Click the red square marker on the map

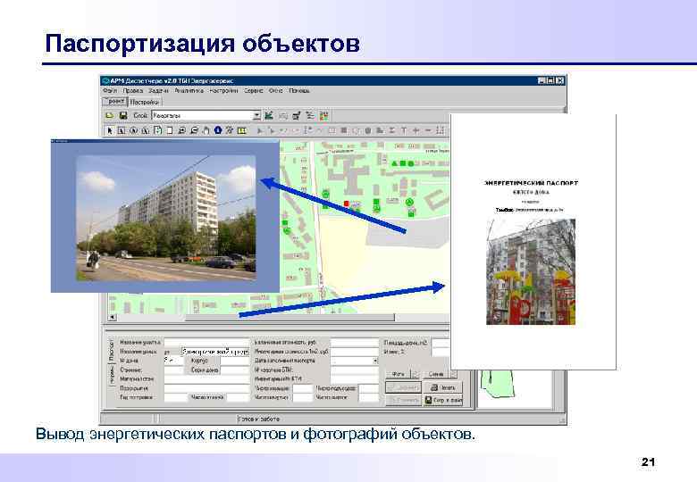[347, 204]
